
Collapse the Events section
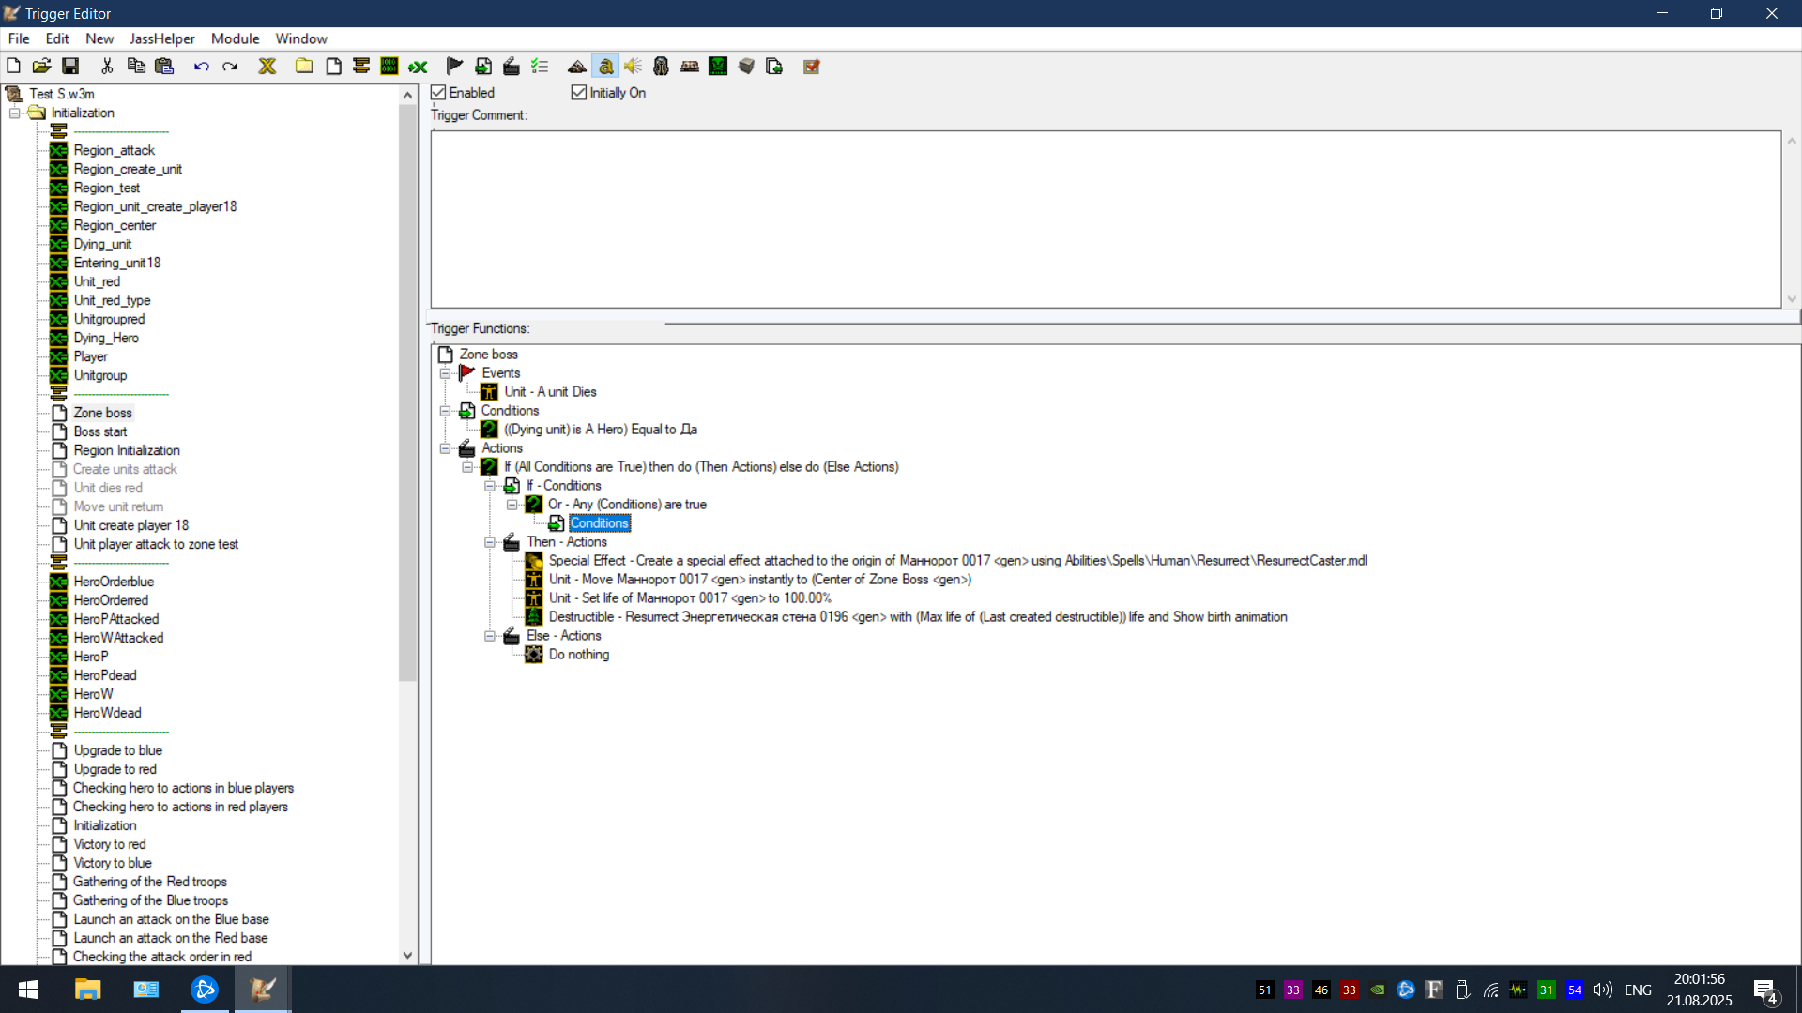(x=445, y=373)
